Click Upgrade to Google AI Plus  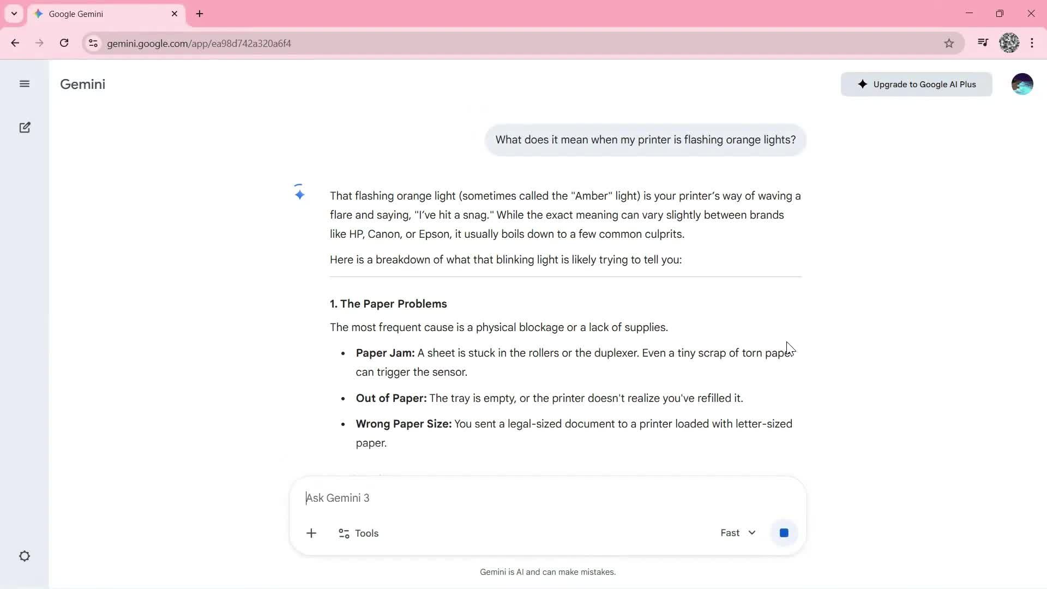click(x=916, y=84)
